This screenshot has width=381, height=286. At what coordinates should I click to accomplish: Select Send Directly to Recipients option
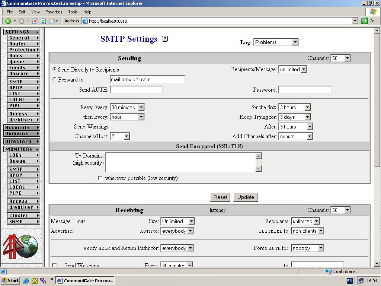(x=55, y=69)
